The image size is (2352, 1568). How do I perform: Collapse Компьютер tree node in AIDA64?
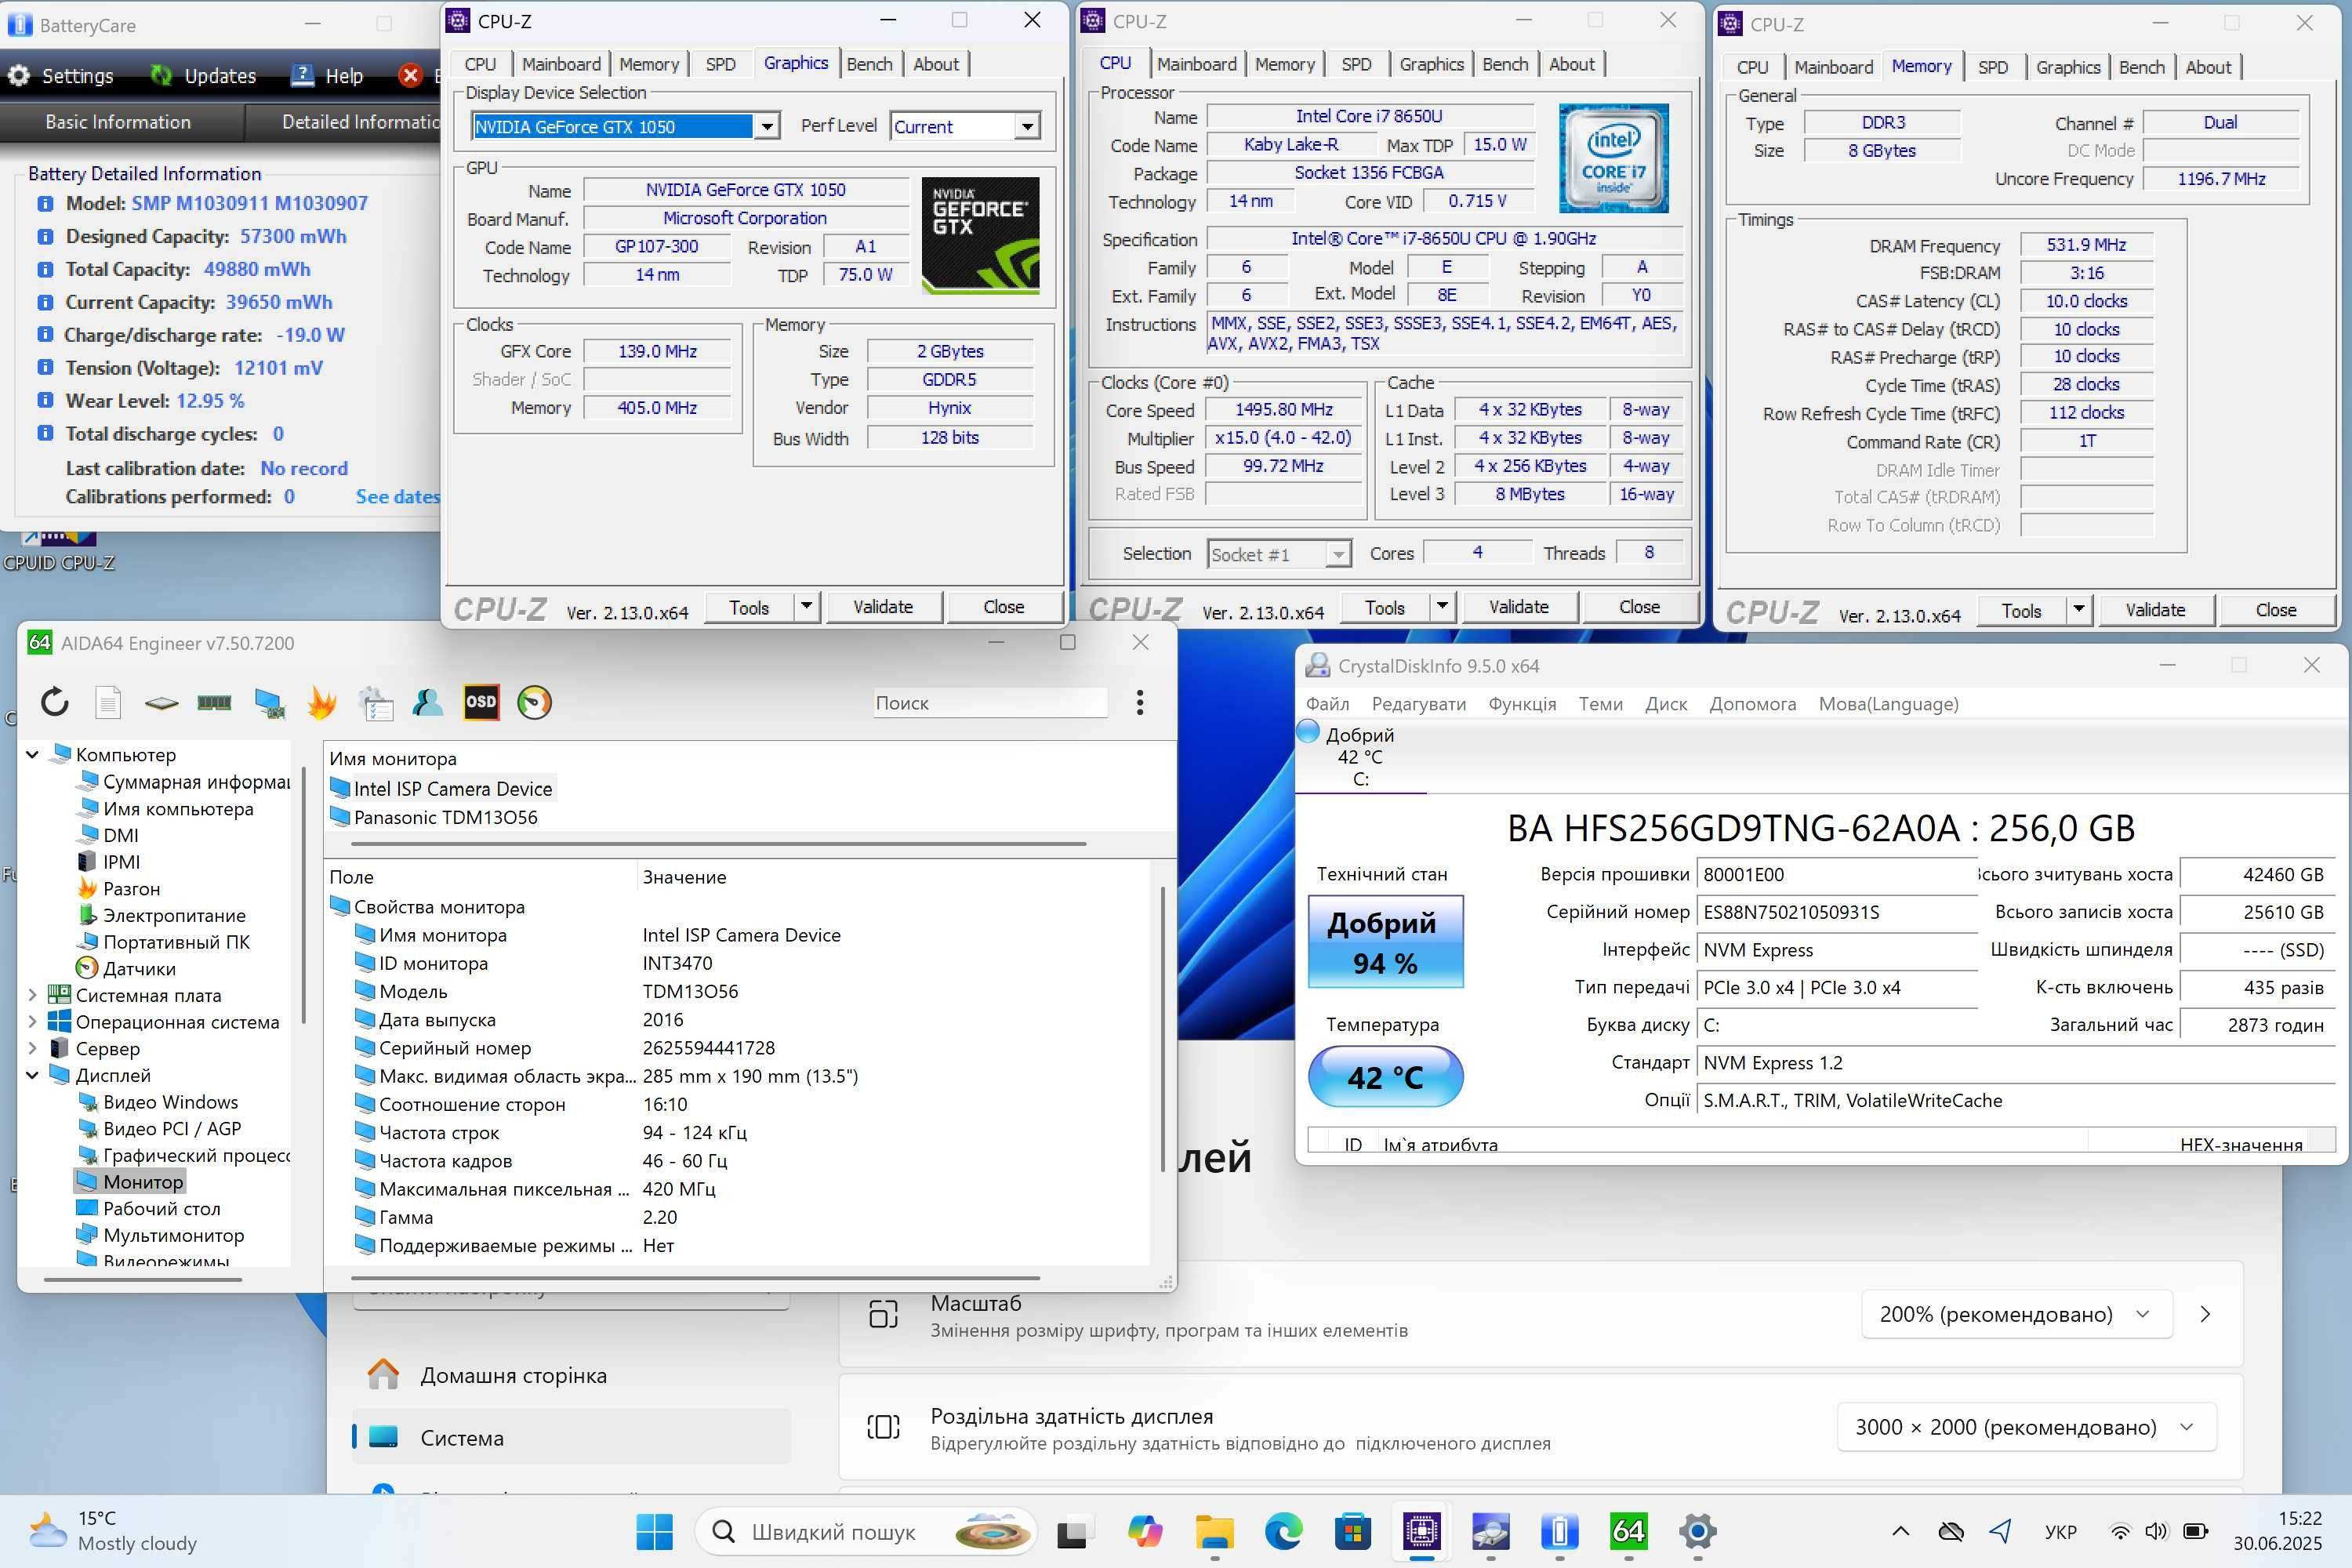click(x=32, y=755)
